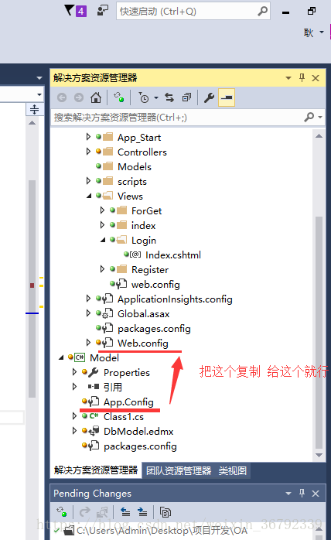
Task: Expand Class1.cs node
Action: [x=74, y=416]
